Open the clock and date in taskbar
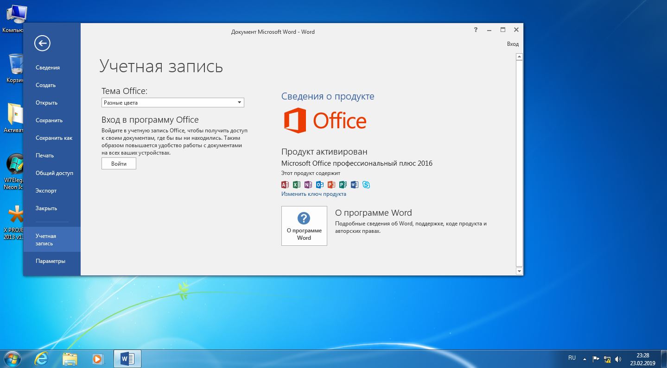The width and height of the screenshot is (667, 368). pyautogui.click(x=642, y=359)
